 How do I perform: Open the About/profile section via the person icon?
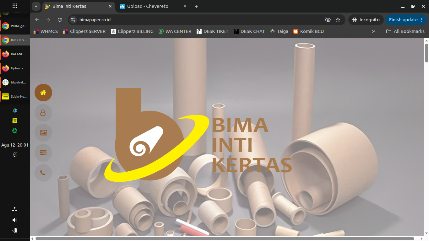(x=43, y=113)
